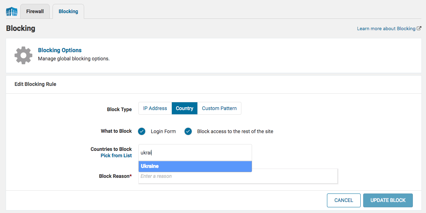Image resolution: width=426 pixels, height=213 pixels.
Task: Switch block type to Custom Pattern
Action: (x=219, y=108)
